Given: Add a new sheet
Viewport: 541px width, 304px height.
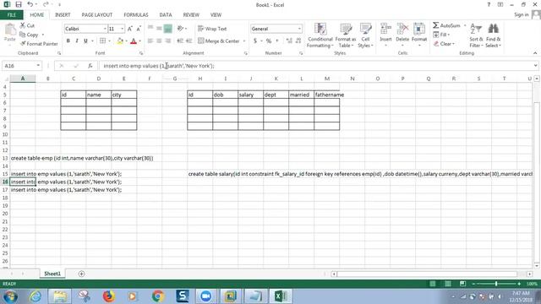Looking at the screenshot, I should click(x=81, y=274).
